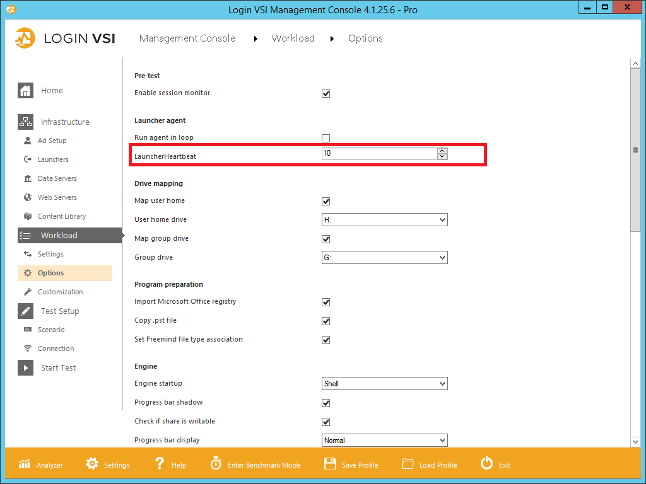
Task: Click the Web Servers globe icon
Action: pos(28,197)
